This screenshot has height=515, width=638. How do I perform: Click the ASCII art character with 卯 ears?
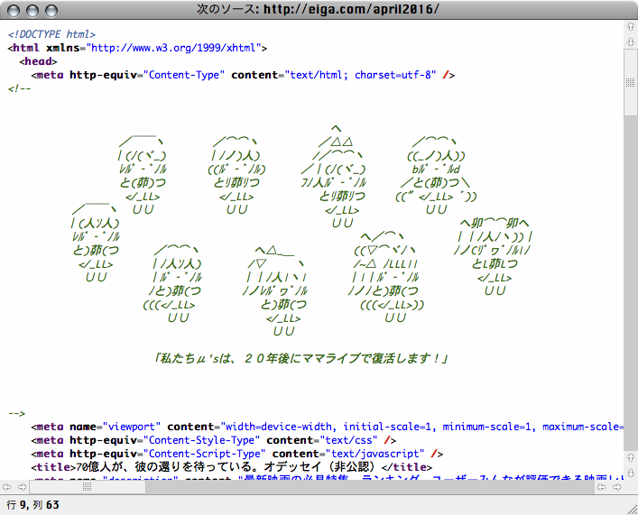(494, 257)
